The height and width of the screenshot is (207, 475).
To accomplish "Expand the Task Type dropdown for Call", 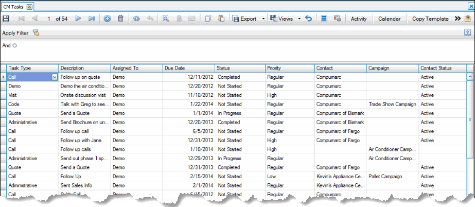I will pos(55,77).
